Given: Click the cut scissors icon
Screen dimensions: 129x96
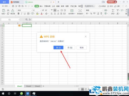Looking at the screenshot, I should [x=8, y=10].
